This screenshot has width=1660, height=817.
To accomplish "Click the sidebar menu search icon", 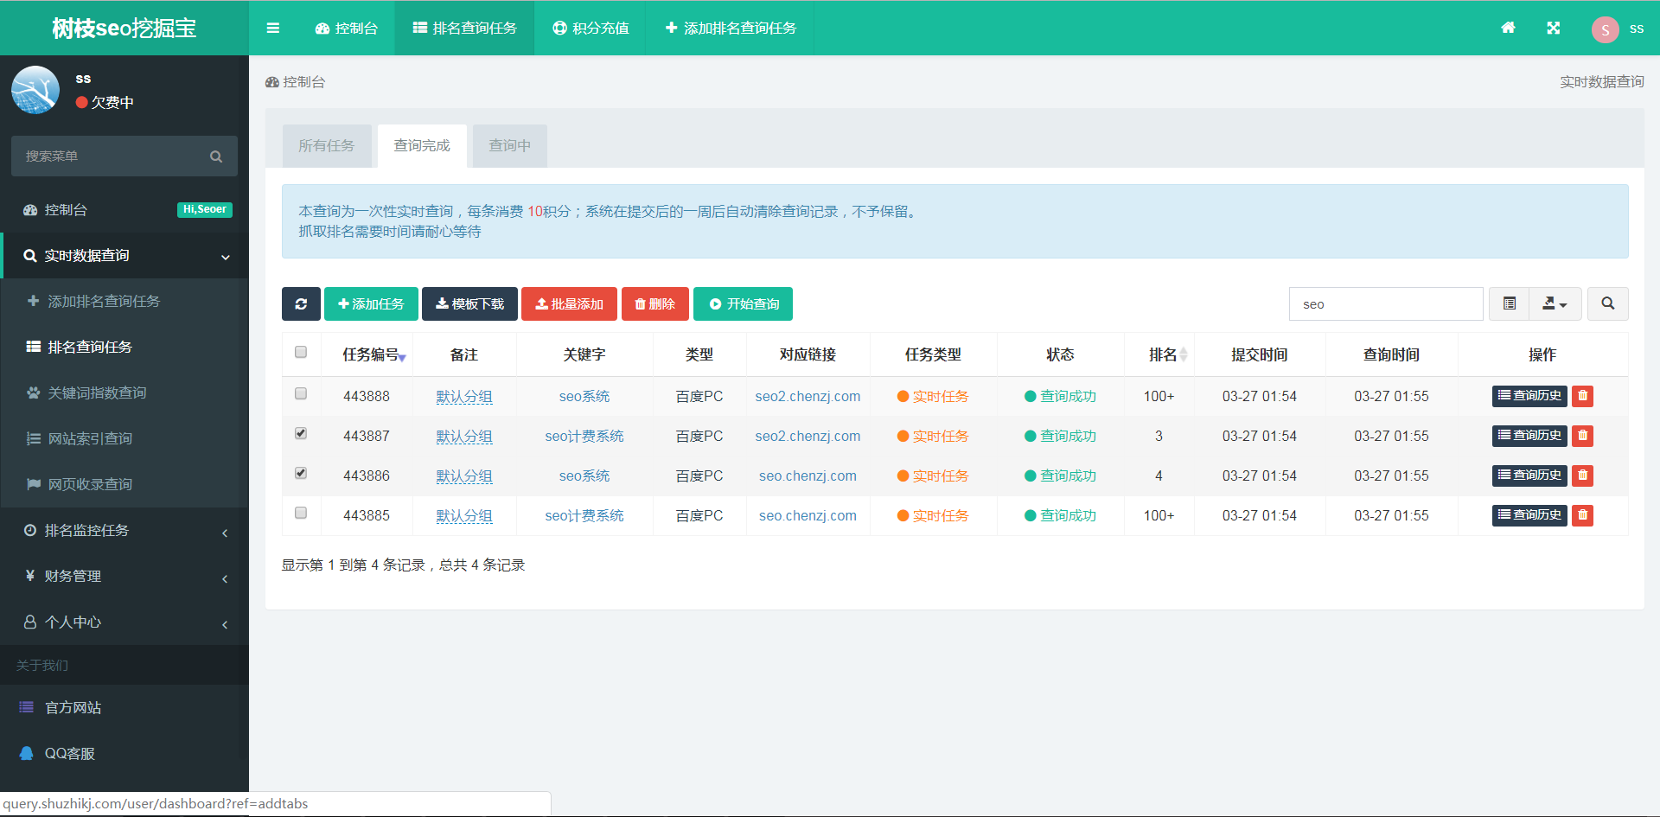I will (x=216, y=156).
